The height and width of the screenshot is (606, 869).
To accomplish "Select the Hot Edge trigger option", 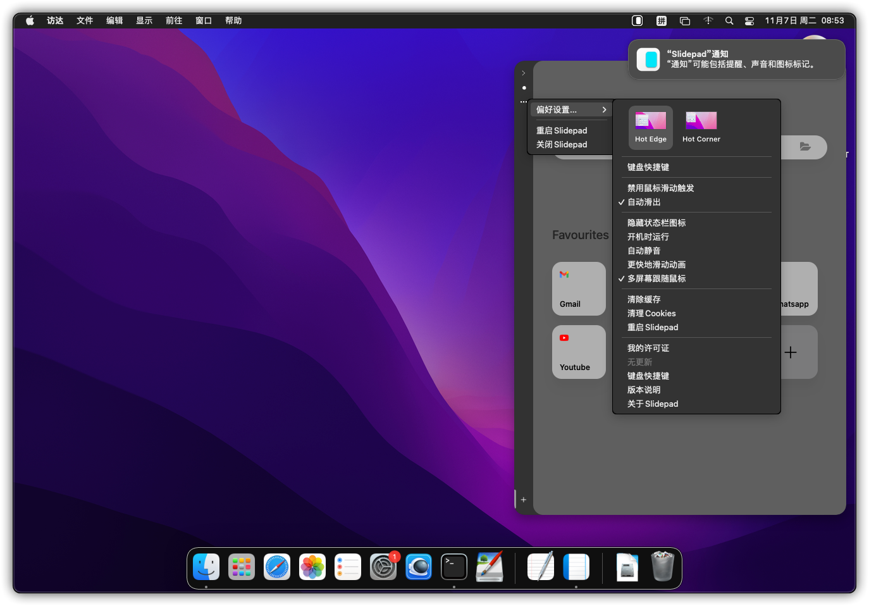I will (650, 127).
